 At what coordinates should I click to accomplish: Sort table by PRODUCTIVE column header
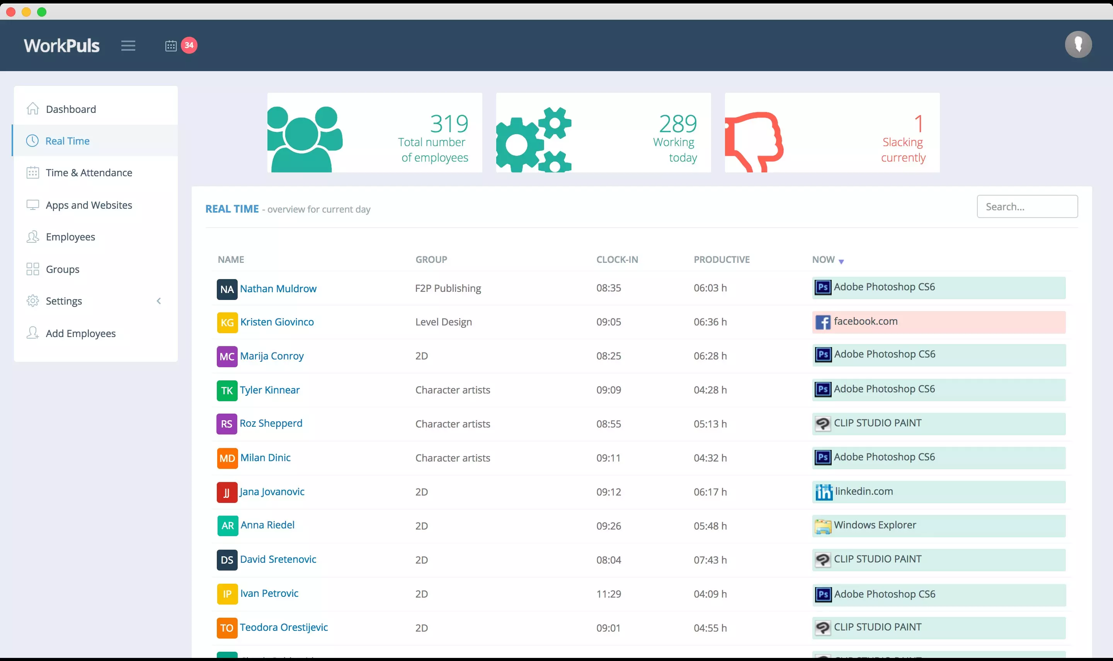pyautogui.click(x=721, y=260)
